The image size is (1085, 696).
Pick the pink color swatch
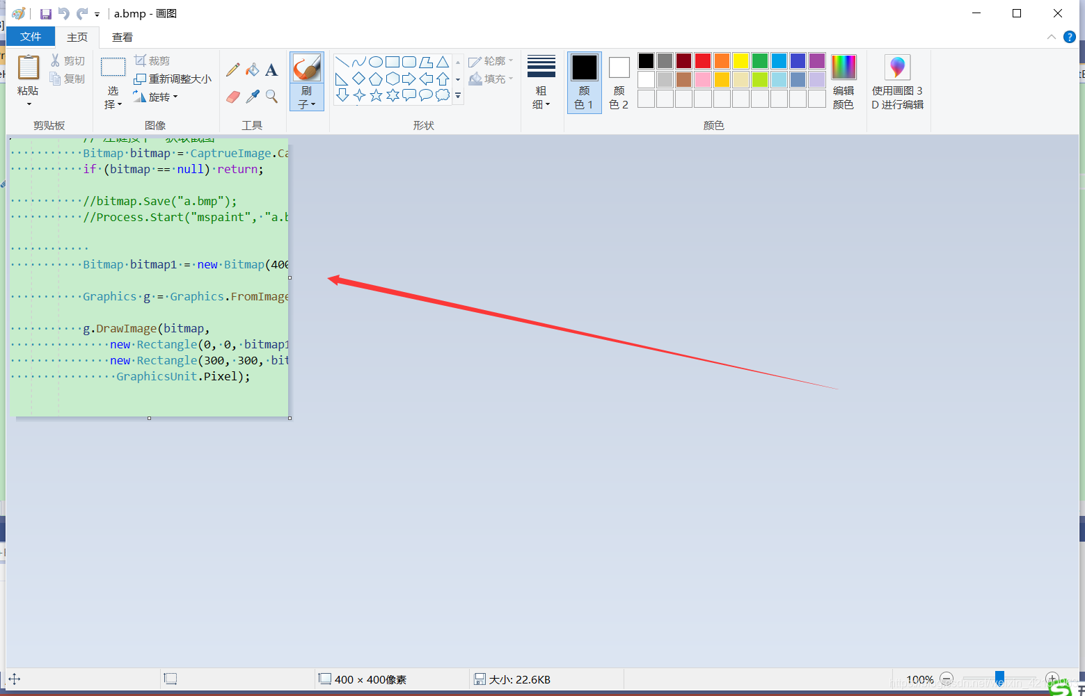(703, 79)
